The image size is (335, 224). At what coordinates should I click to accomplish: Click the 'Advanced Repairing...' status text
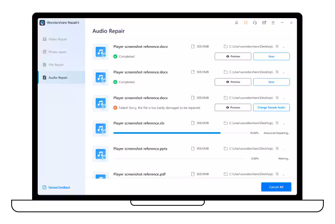point(276,133)
